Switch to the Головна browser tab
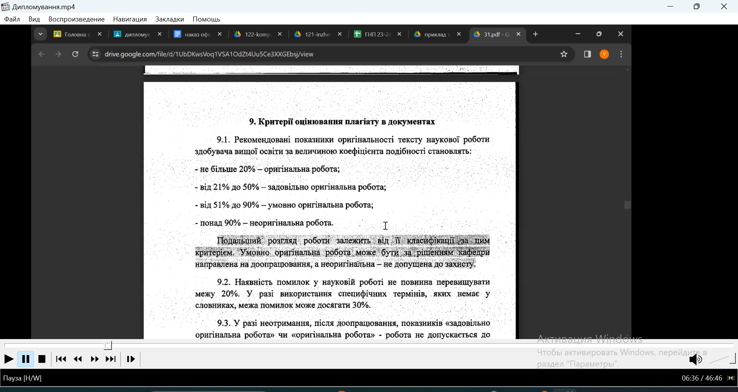738x392 pixels. tap(72, 35)
